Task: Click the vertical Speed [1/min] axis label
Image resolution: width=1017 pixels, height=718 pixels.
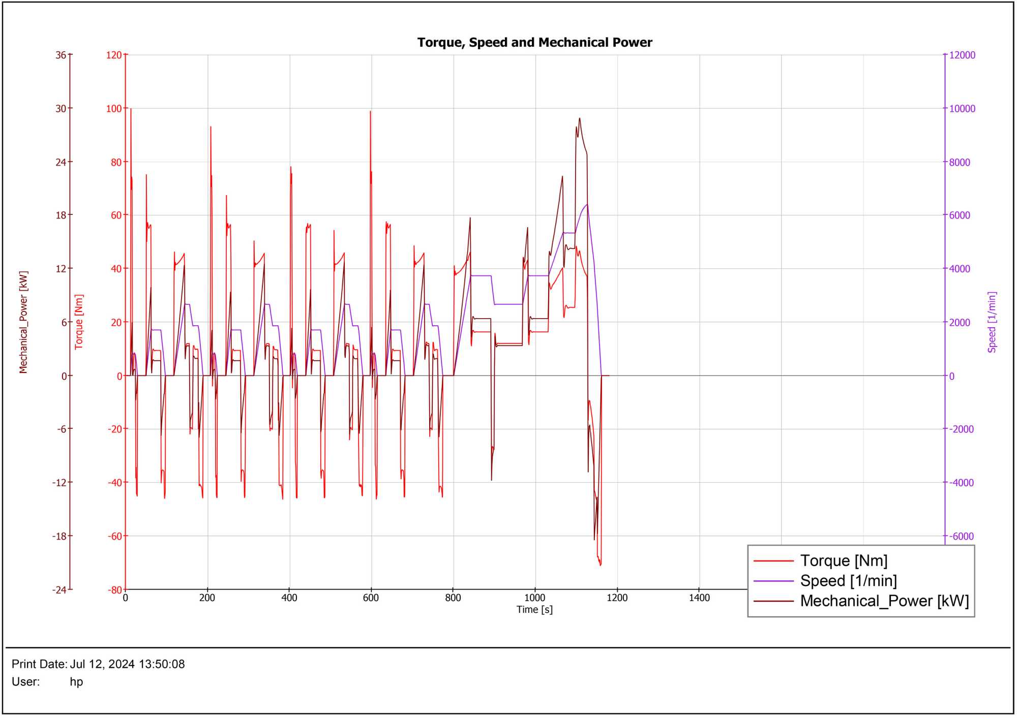Action: click(x=993, y=323)
